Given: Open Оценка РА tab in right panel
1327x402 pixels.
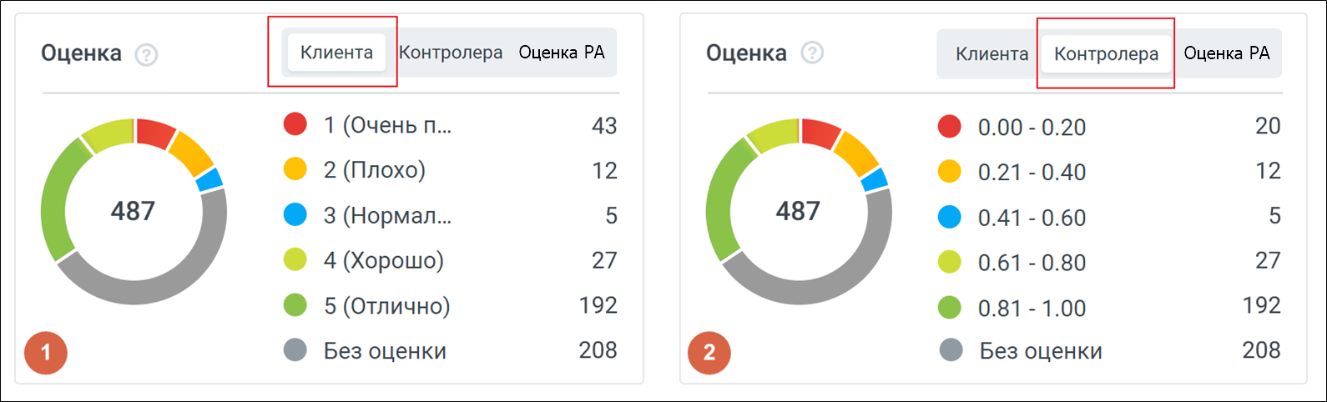Looking at the screenshot, I should (x=1227, y=53).
